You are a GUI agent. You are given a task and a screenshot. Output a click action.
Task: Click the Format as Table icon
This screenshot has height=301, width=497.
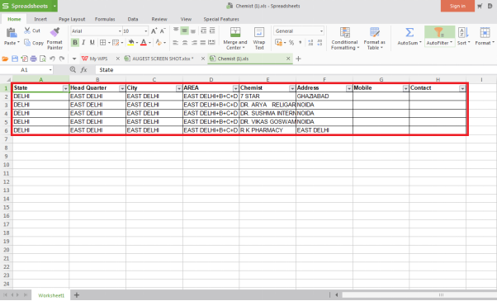pos(375,32)
